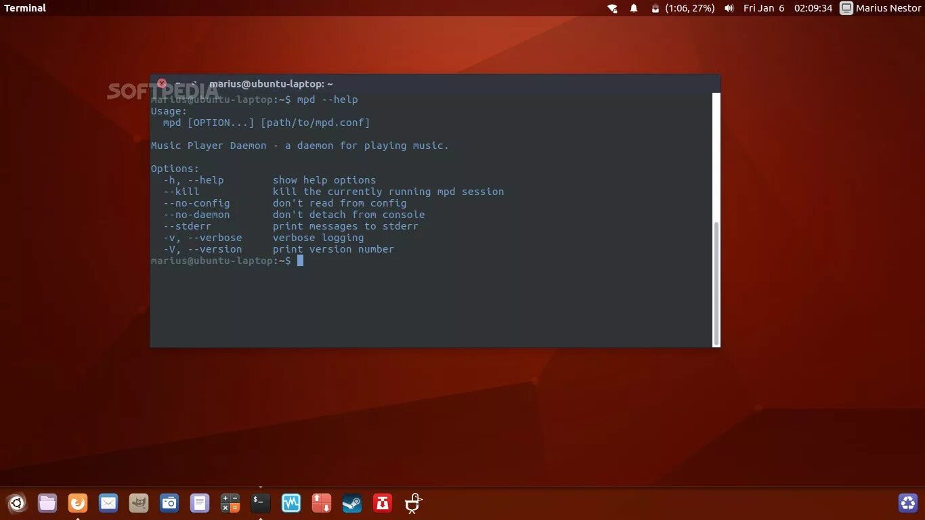Screen dimensions: 925x520
Task: Open the Files folder icon in dock
Action: click(47, 503)
